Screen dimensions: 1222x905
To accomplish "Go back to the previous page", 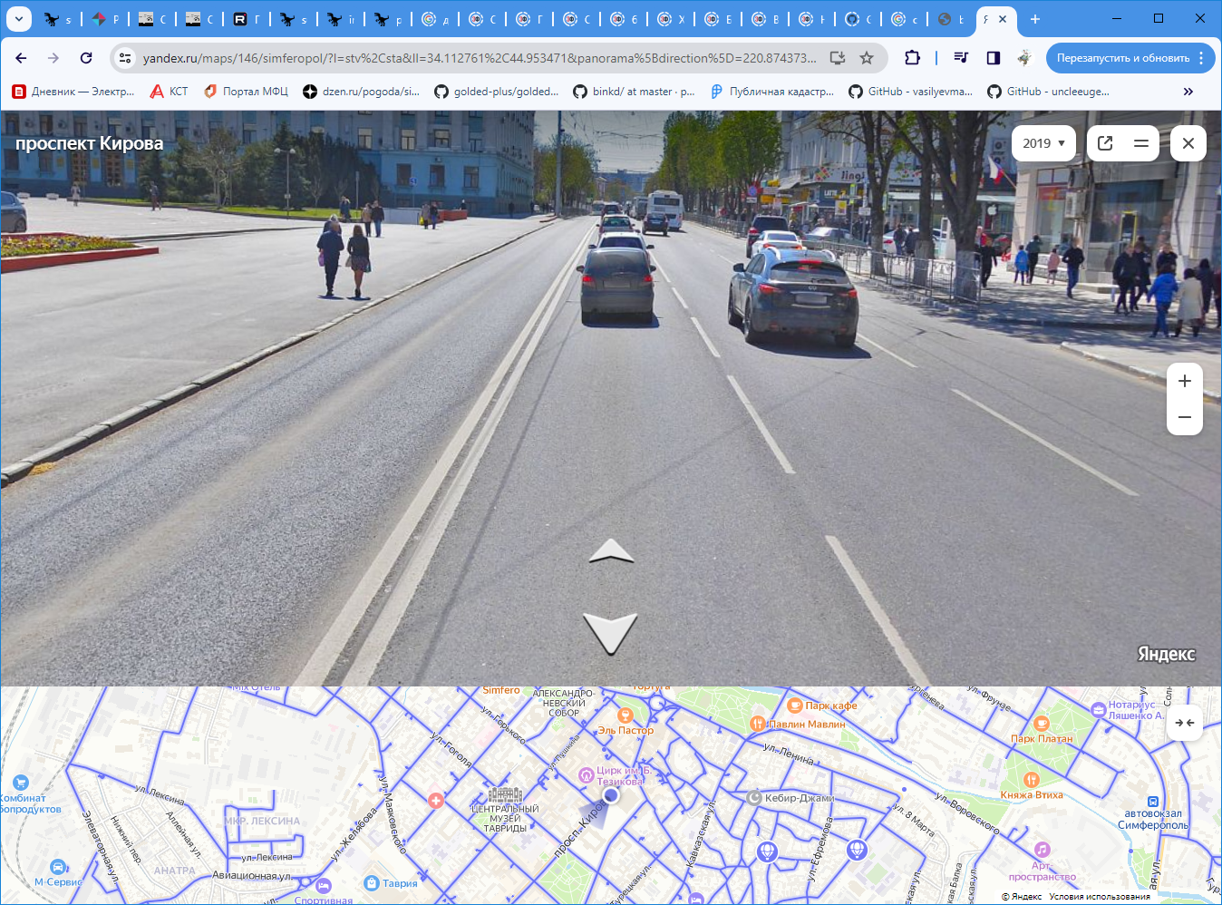I will tap(22, 58).
